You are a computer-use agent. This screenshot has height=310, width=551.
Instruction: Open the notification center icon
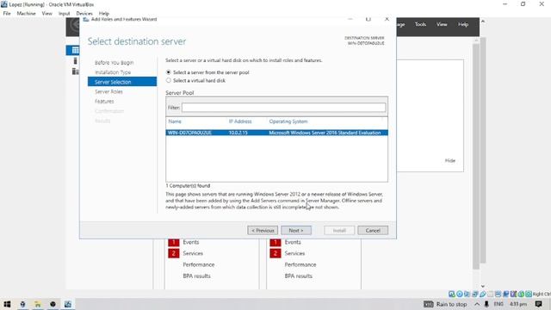[x=538, y=304]
